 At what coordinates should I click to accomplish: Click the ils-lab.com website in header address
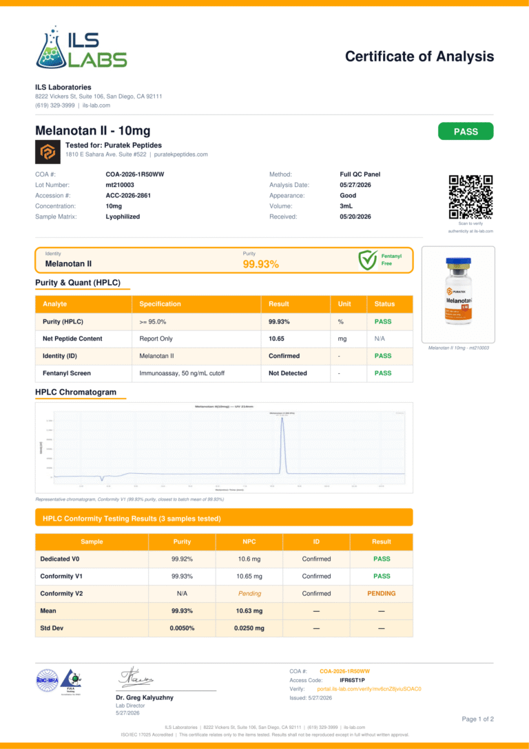click(x=96, y=106)
